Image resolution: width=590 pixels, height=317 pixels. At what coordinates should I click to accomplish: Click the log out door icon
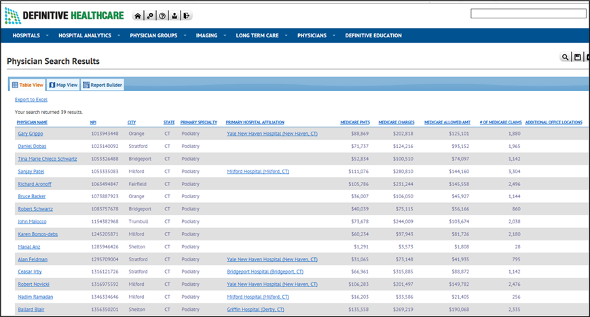point(187,16)
